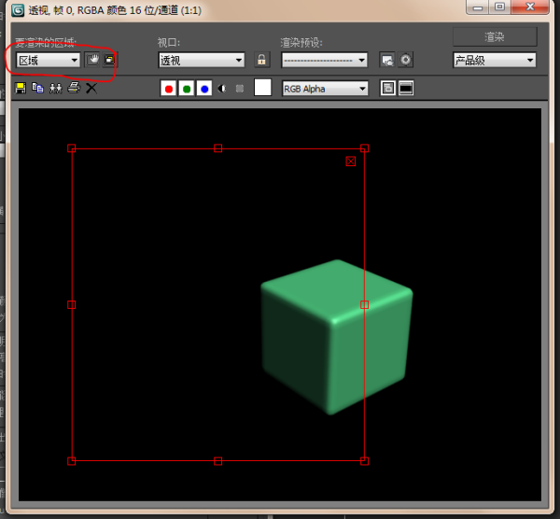Clone the rendered frame window
This screenshot has height=519, width=560.
point(55,88)
